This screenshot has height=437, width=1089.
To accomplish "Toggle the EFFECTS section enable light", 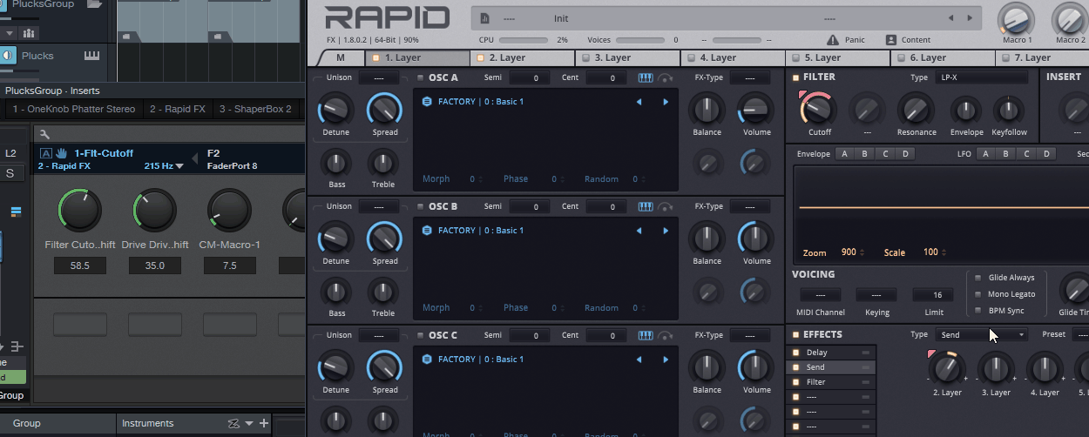I will (x=795, y=334).
